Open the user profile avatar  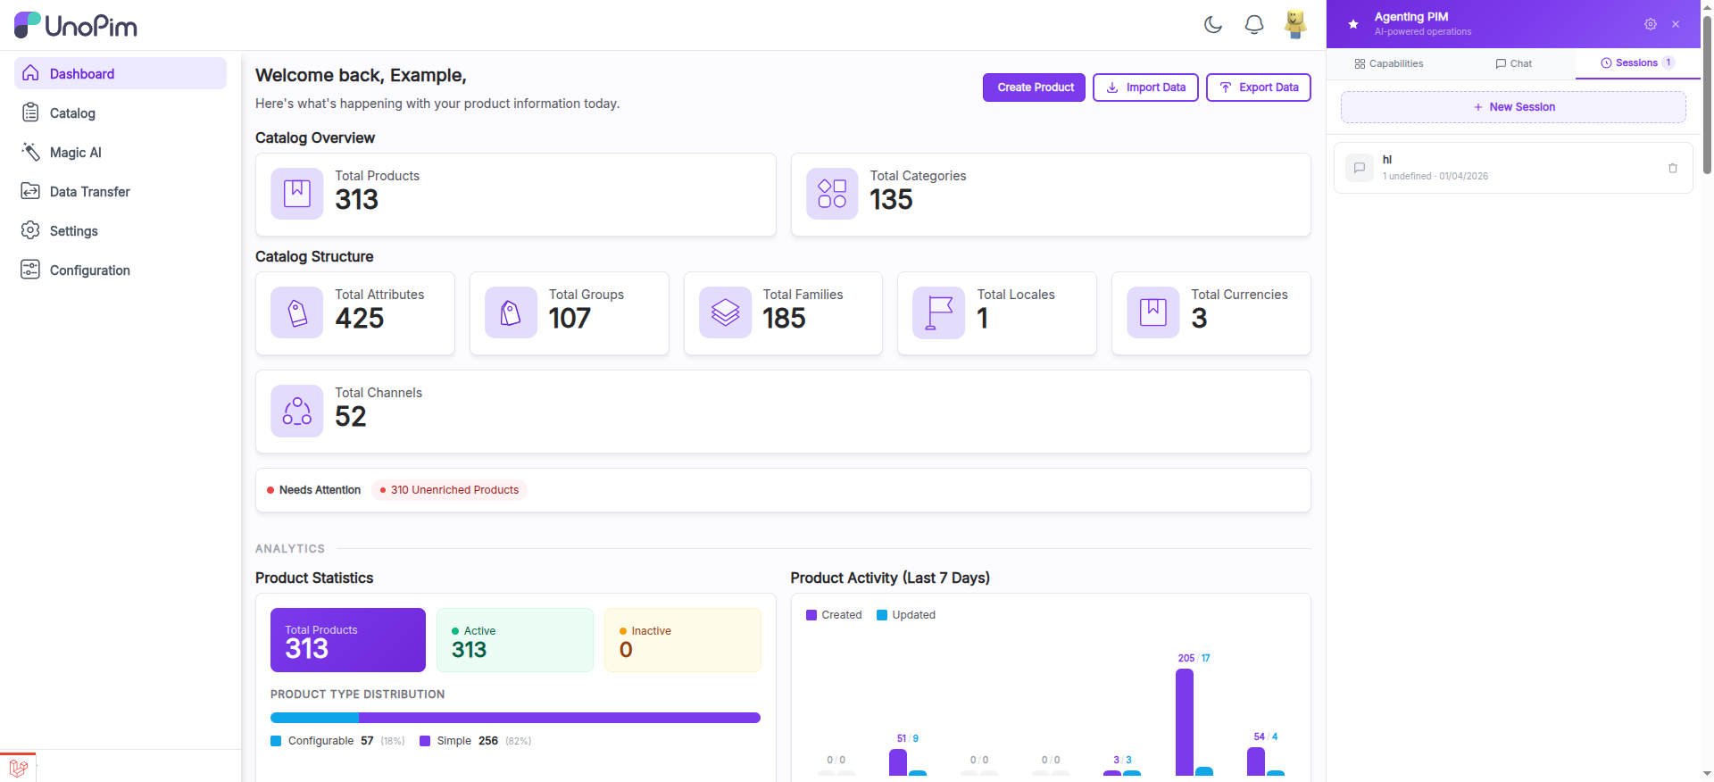pos(1294,24)
